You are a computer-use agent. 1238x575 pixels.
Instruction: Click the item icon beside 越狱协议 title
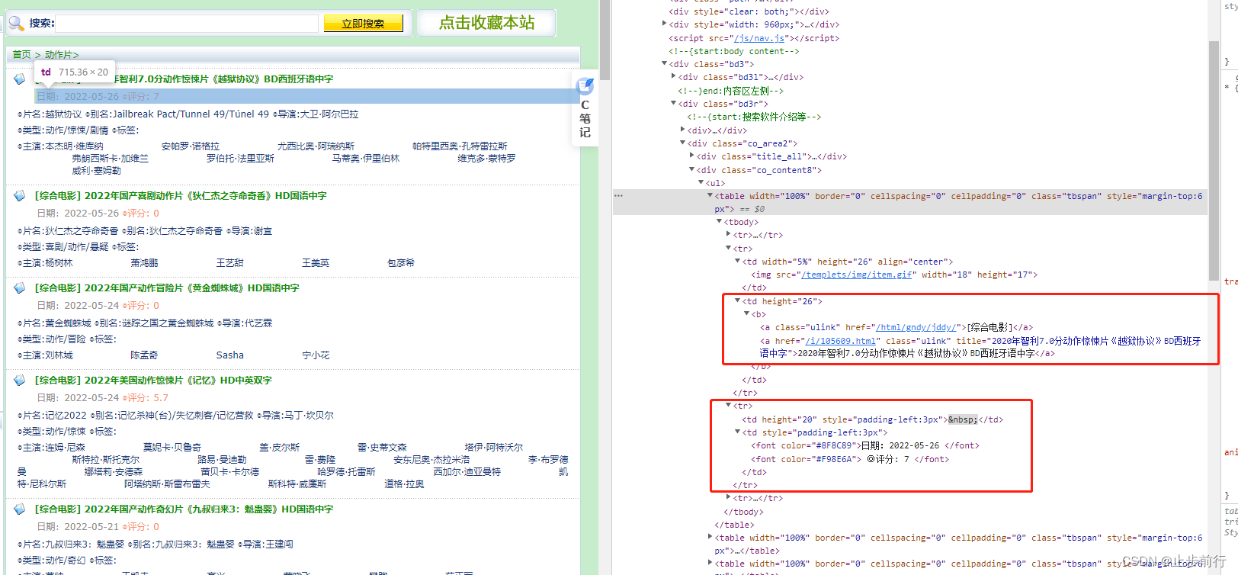[20, 79]
